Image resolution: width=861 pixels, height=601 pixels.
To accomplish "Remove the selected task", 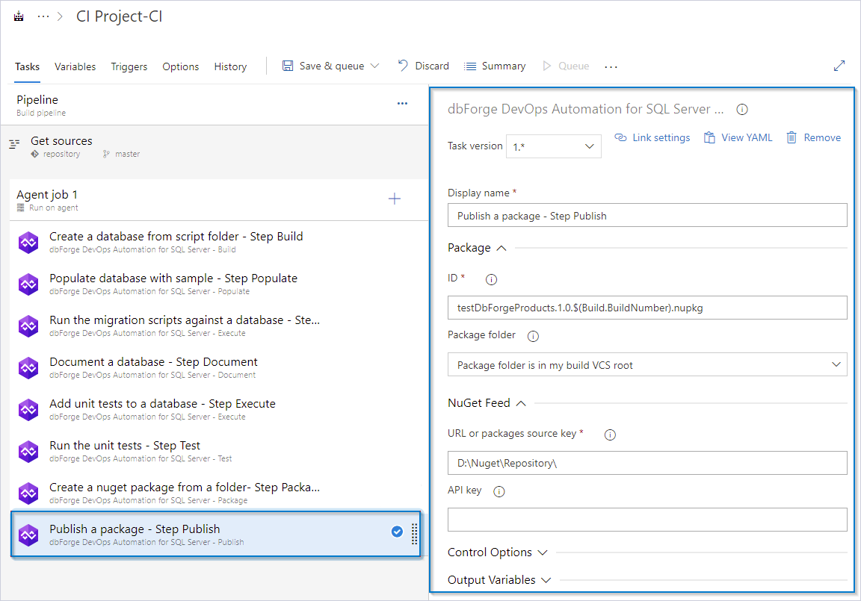I will click(x=814, y=137).
